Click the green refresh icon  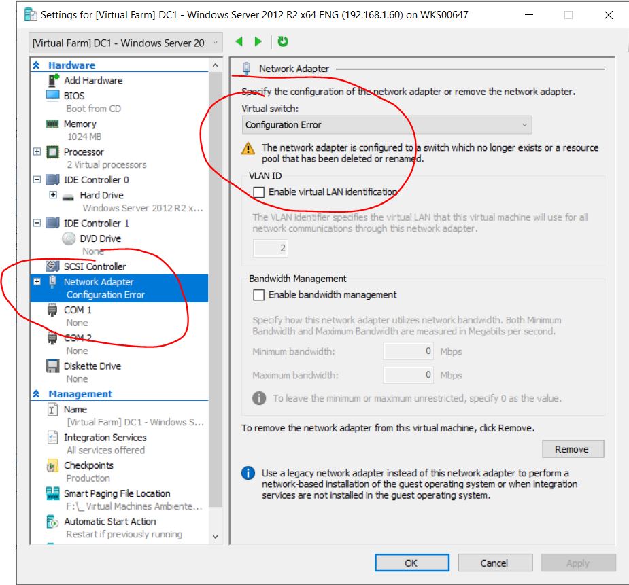pyautogui.click(x=283, y=41)
